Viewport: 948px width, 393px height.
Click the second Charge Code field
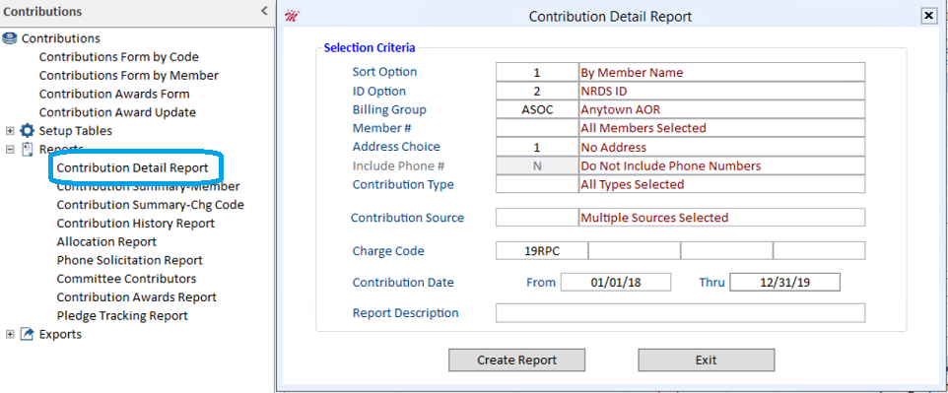pyautogui.click(x=635, y=250)
